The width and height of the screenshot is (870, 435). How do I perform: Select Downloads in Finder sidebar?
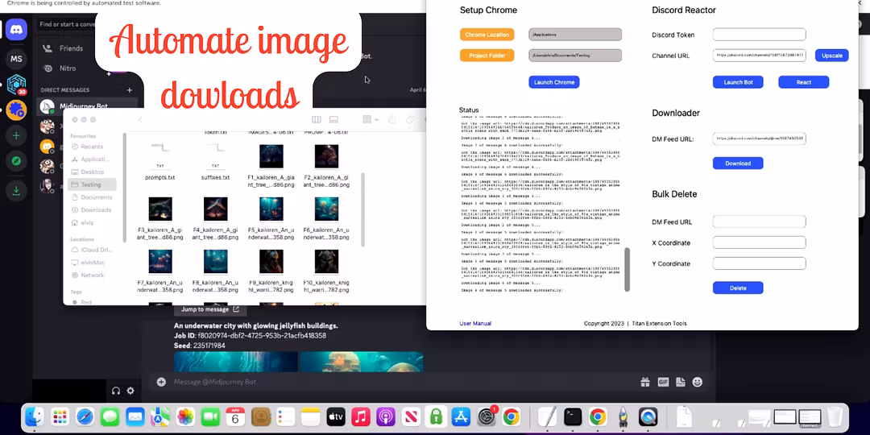coord(92,209)
